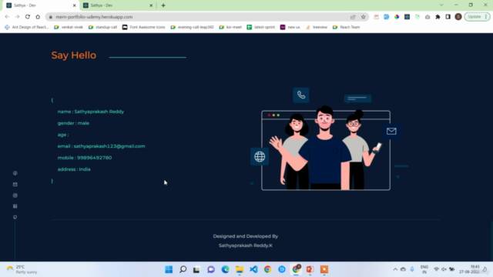The width and height of the screenshot is (493, 277).
Task: Click the Chrome Update button
Action: tap(477, 17)
